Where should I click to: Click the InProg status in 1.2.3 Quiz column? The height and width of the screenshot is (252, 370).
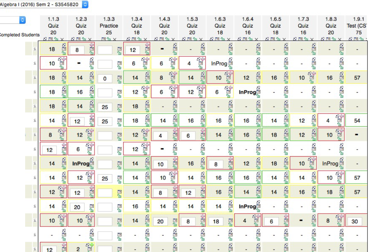click(x=81, y=164)
